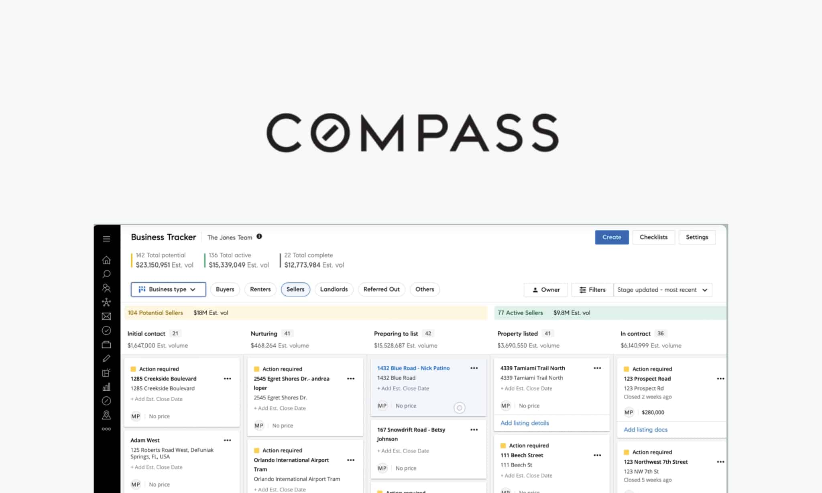Open the briefcase icon in the sidebar
822x493 pixels.
(x=106, y=345)
